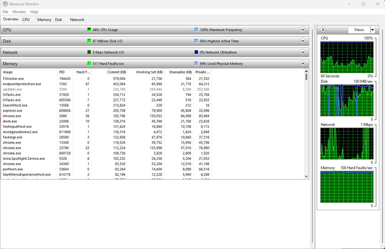Select the dwm.exe process row
385x249 pixels.
[106, 121]
